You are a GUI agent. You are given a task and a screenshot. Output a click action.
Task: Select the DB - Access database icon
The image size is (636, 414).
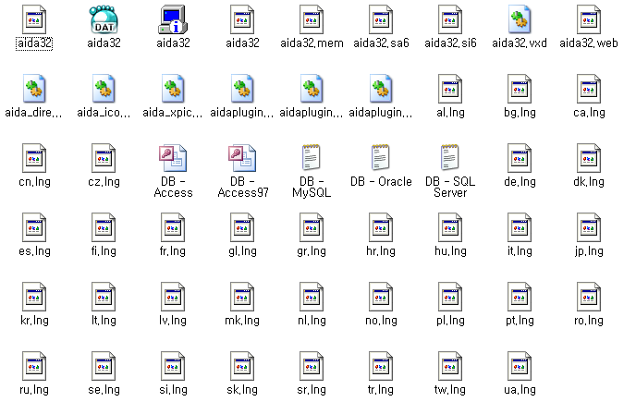tap(173, 158)
